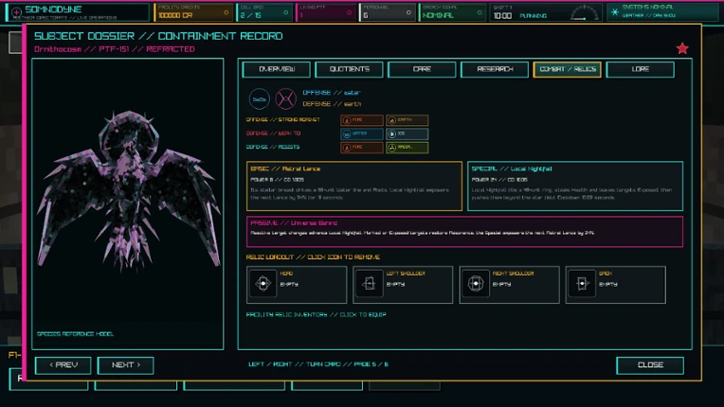Select the Water chip in the Weak To row
Viewport: 724px width, 407px height.
click(362, 133)
